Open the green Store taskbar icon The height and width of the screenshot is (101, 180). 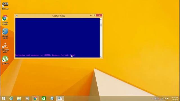click(x=44, y=98)
